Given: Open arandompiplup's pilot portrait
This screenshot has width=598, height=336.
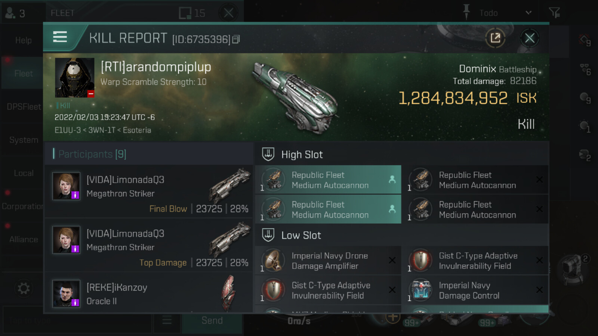Looking at the screenshot, I should tap(74, 78).
